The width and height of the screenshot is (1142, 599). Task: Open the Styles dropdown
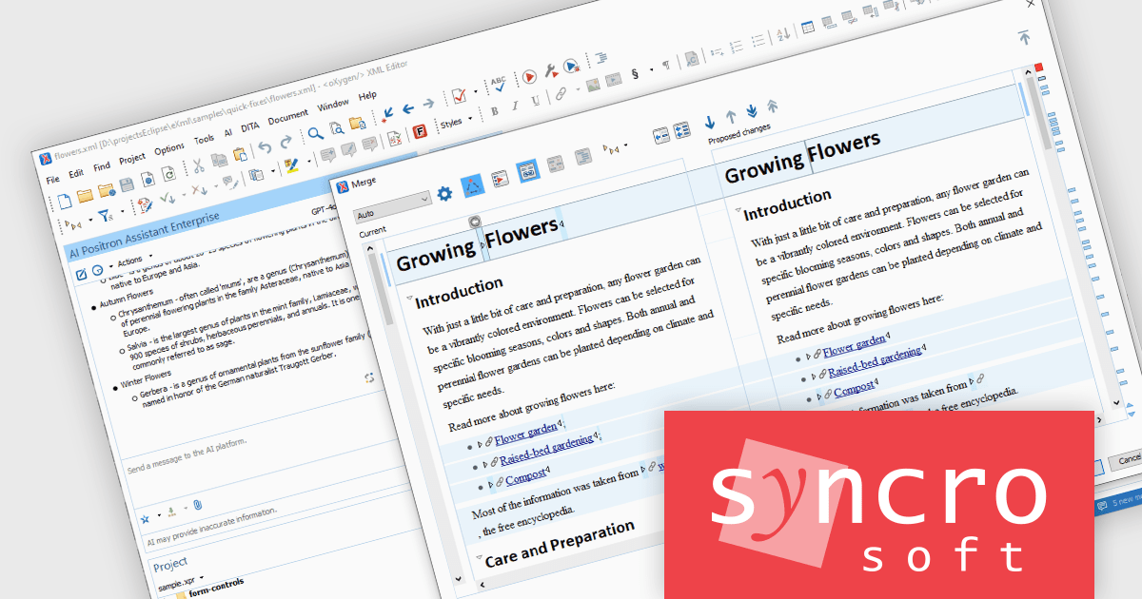[x=450, y=124]
